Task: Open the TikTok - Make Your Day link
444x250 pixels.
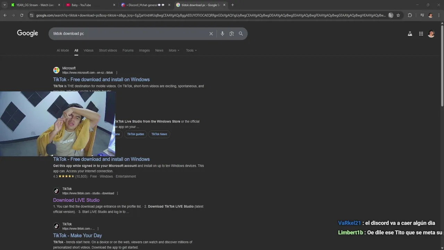Action: (77, 235)
